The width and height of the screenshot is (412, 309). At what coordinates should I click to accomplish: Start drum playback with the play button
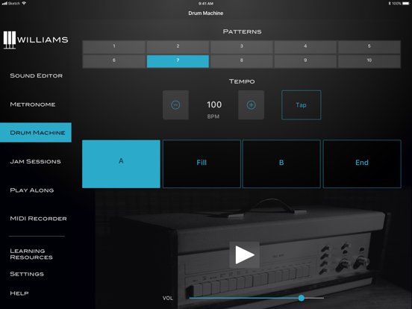click(x=245, y=255)
